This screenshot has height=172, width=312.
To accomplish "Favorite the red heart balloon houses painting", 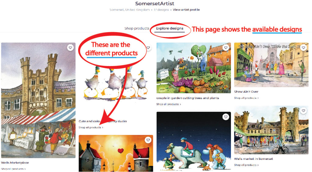I will (x=148, y=140).
